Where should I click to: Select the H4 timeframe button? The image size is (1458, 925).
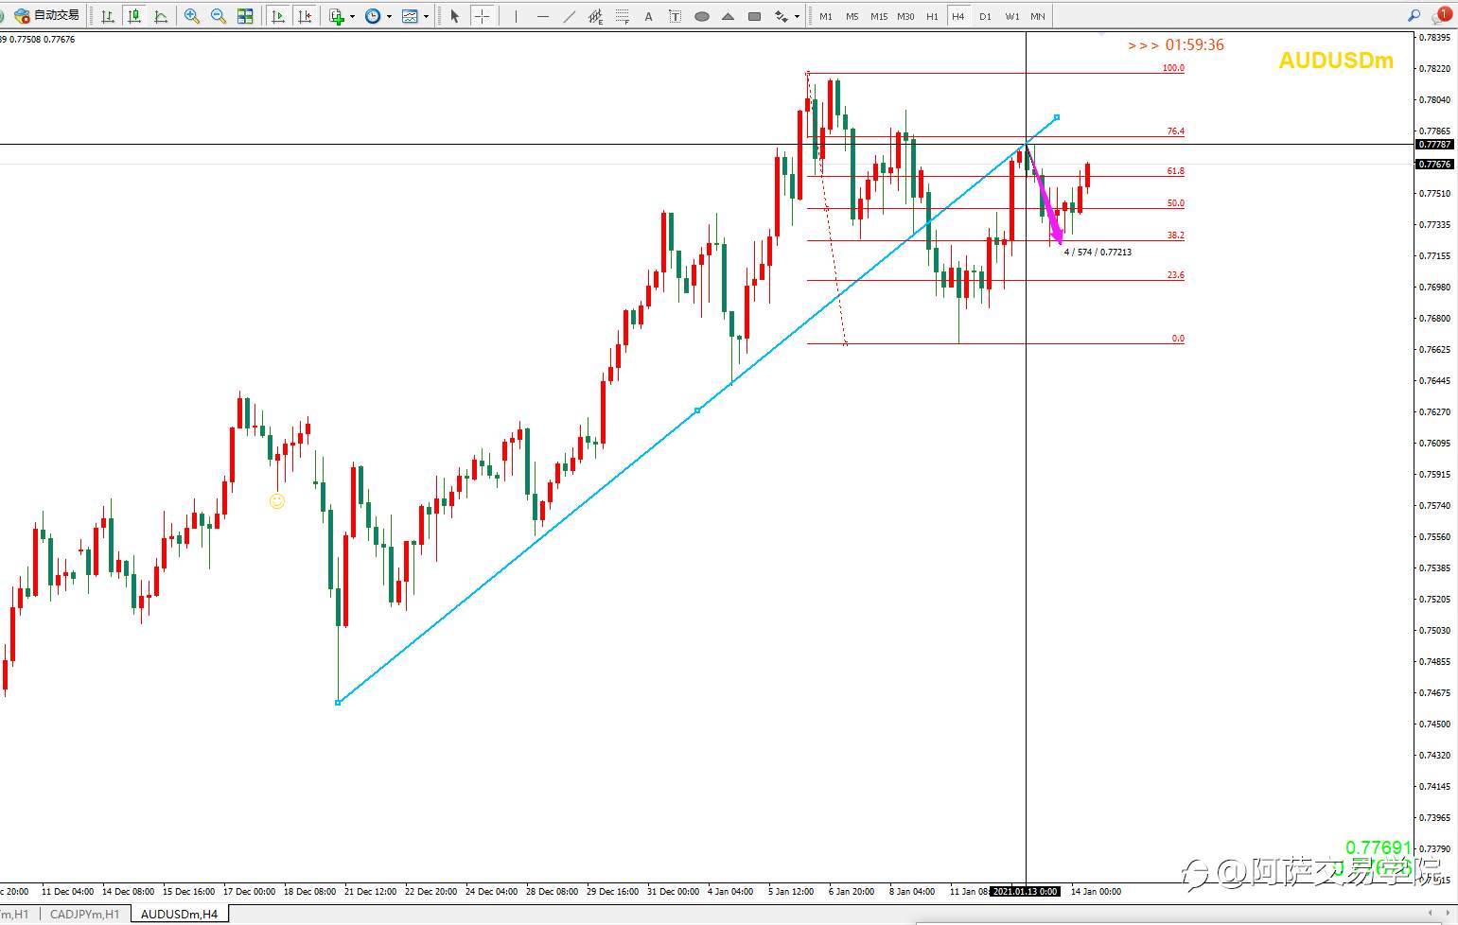[958, 16]
